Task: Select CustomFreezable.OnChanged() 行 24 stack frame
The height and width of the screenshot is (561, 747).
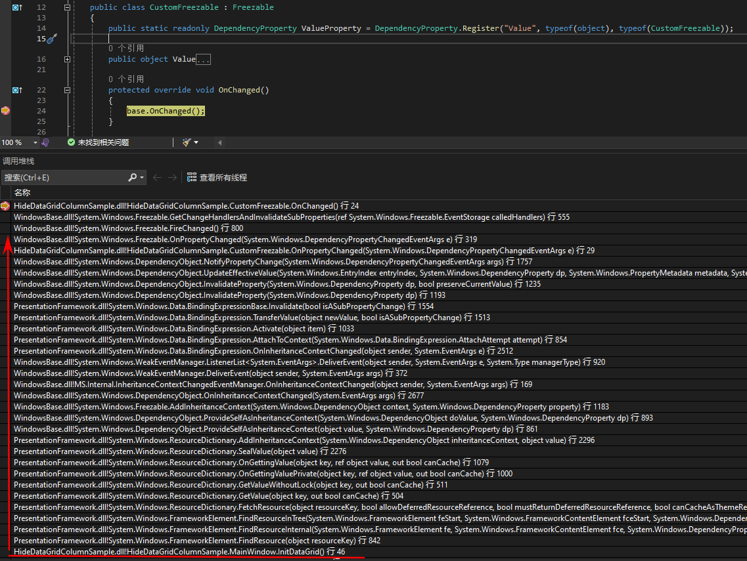Action: point(187,206)
